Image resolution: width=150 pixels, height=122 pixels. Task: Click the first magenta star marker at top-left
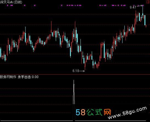(x=8, y=5)
